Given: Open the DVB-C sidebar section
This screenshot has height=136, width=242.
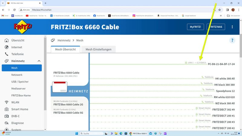Looking at the screenshot, I should [x=15, y=116].
